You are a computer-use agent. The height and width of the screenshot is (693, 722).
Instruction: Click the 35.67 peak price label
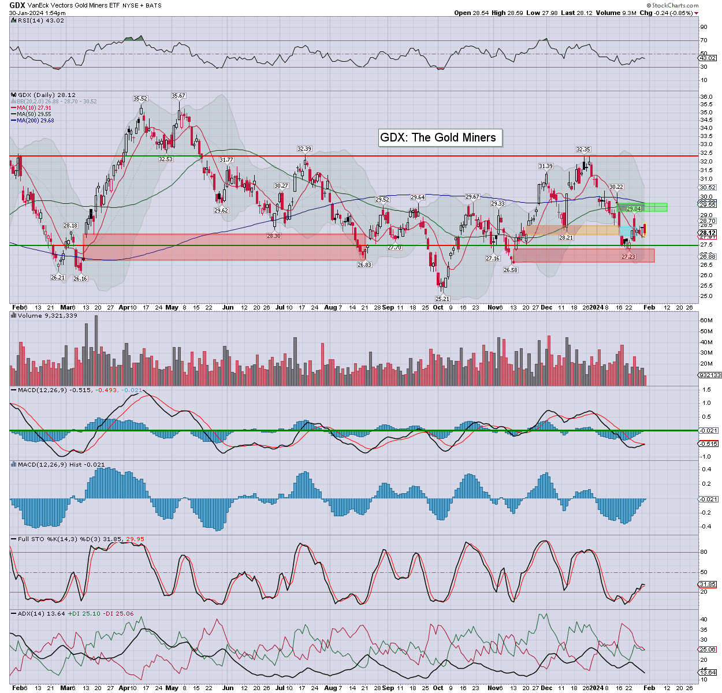[178, 96]
